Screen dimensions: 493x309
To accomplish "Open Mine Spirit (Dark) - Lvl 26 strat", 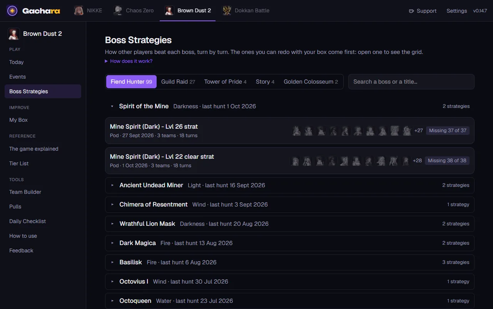I will point(289,131).
